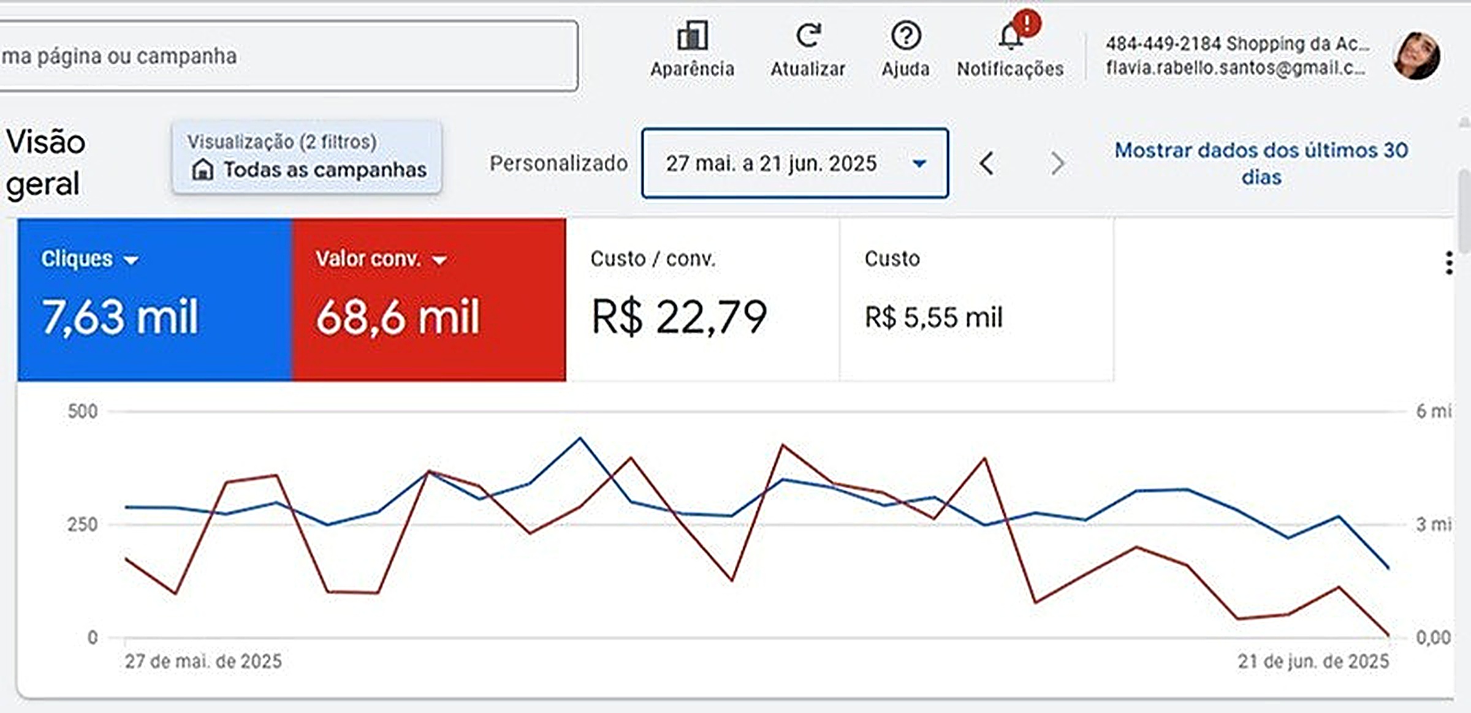Go to next date range arrow
Screen dimensions: 1471x713
coord(1057,163)
